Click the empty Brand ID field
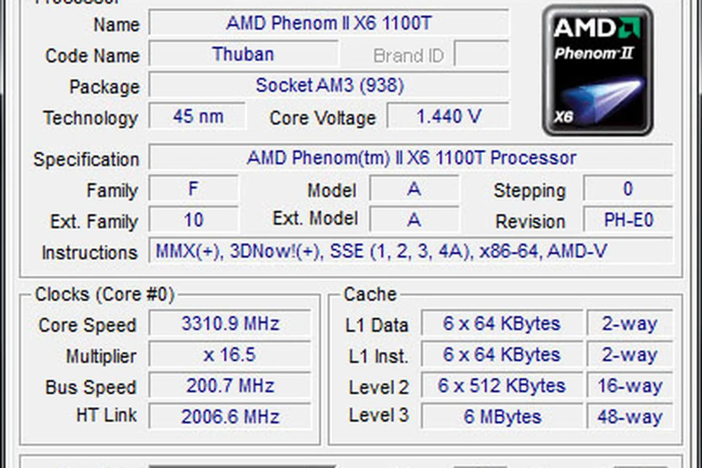The width and height of the screenshot is (702, 468). click(483, 55)
